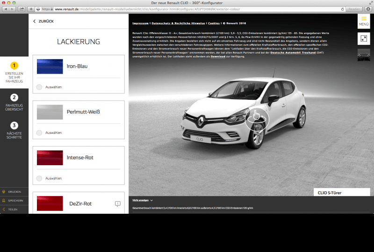
Task: Click the Speichern save option
Action: (14, 201)
